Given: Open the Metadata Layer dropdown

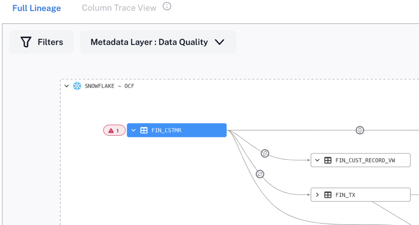Looking at the screenshot, I should click(x=158, y=42).
